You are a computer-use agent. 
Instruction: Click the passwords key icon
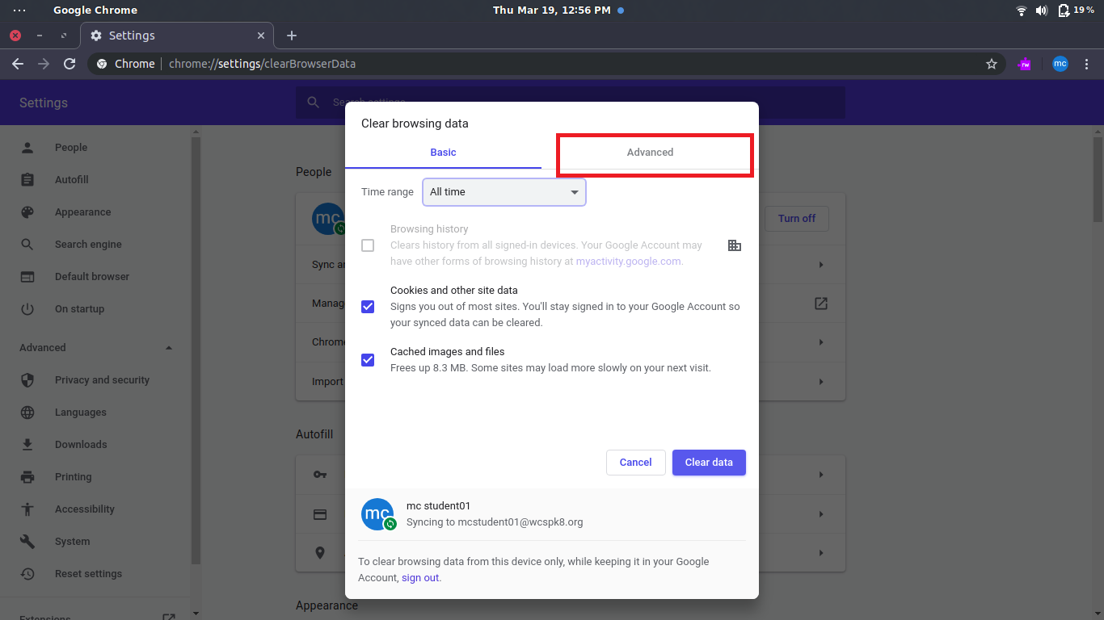coord(320,475)
